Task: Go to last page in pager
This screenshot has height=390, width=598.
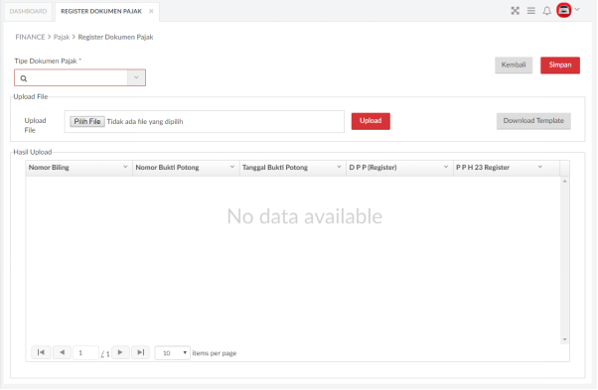Action: click(140, 352)
